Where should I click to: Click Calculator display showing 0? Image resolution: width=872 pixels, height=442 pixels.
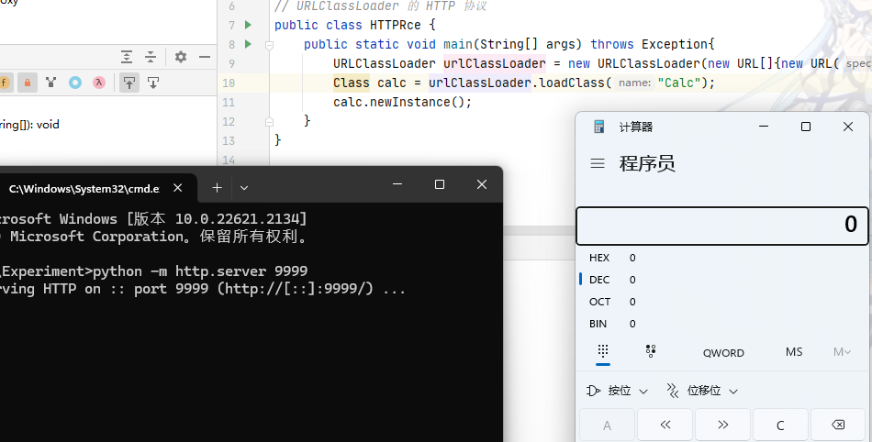point(721,226)
